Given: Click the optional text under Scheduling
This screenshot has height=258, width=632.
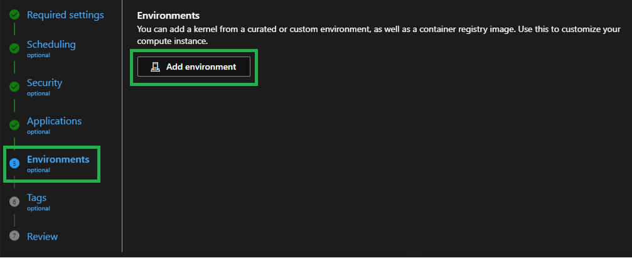Looking at the screenshot, I should pos(38,55).
